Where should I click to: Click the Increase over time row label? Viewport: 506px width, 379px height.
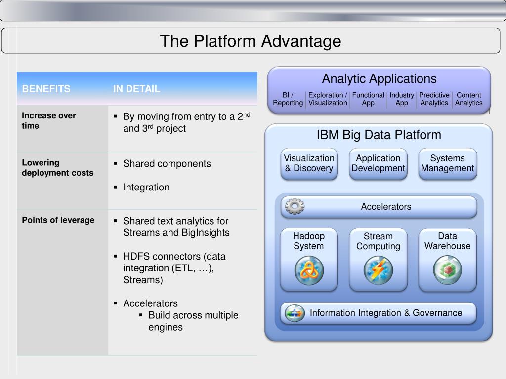tap(49, 120)
